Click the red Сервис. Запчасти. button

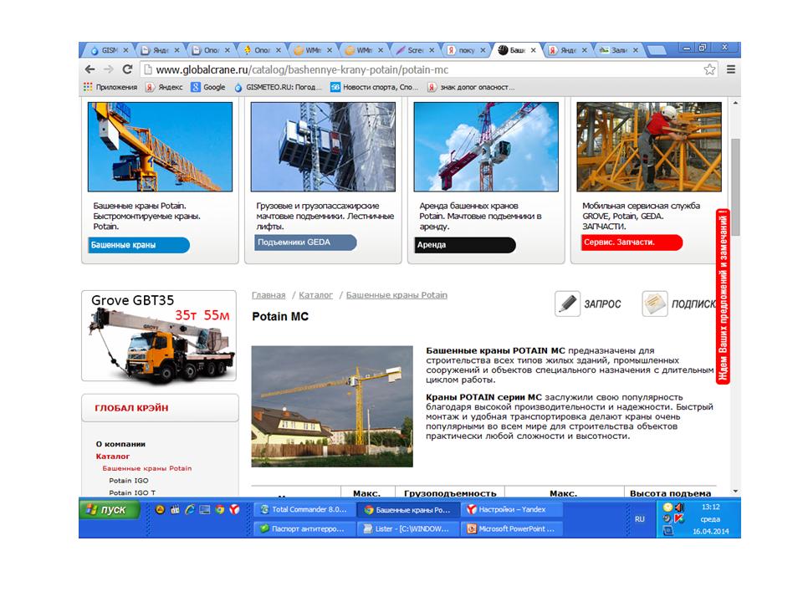click(632, 242)
